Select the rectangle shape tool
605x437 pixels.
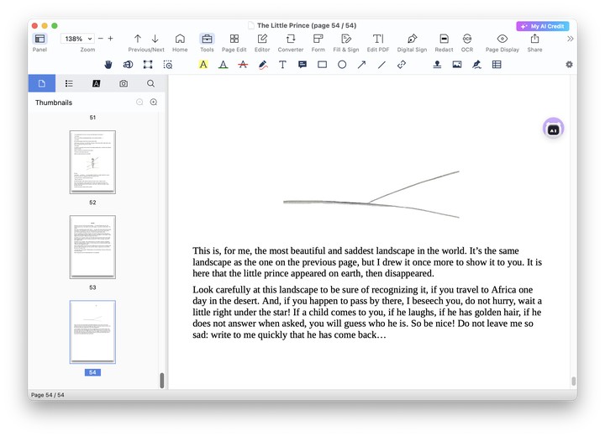tap(322, 65)
